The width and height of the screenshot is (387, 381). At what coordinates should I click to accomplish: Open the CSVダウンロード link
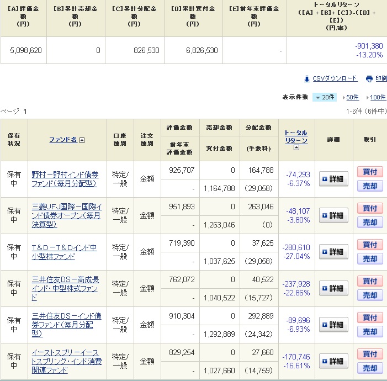335,79
